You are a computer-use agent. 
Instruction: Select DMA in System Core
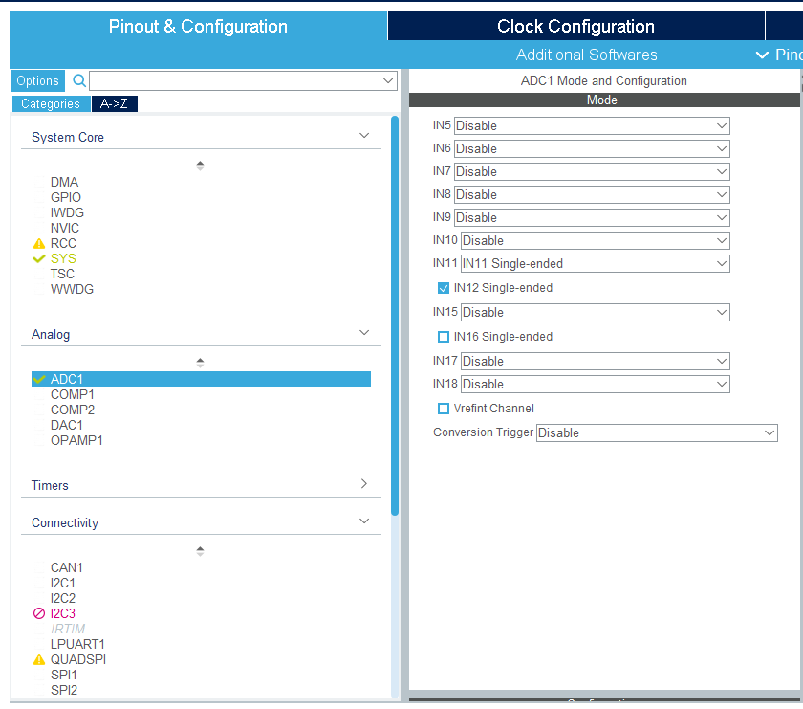[x=65, y=183]
